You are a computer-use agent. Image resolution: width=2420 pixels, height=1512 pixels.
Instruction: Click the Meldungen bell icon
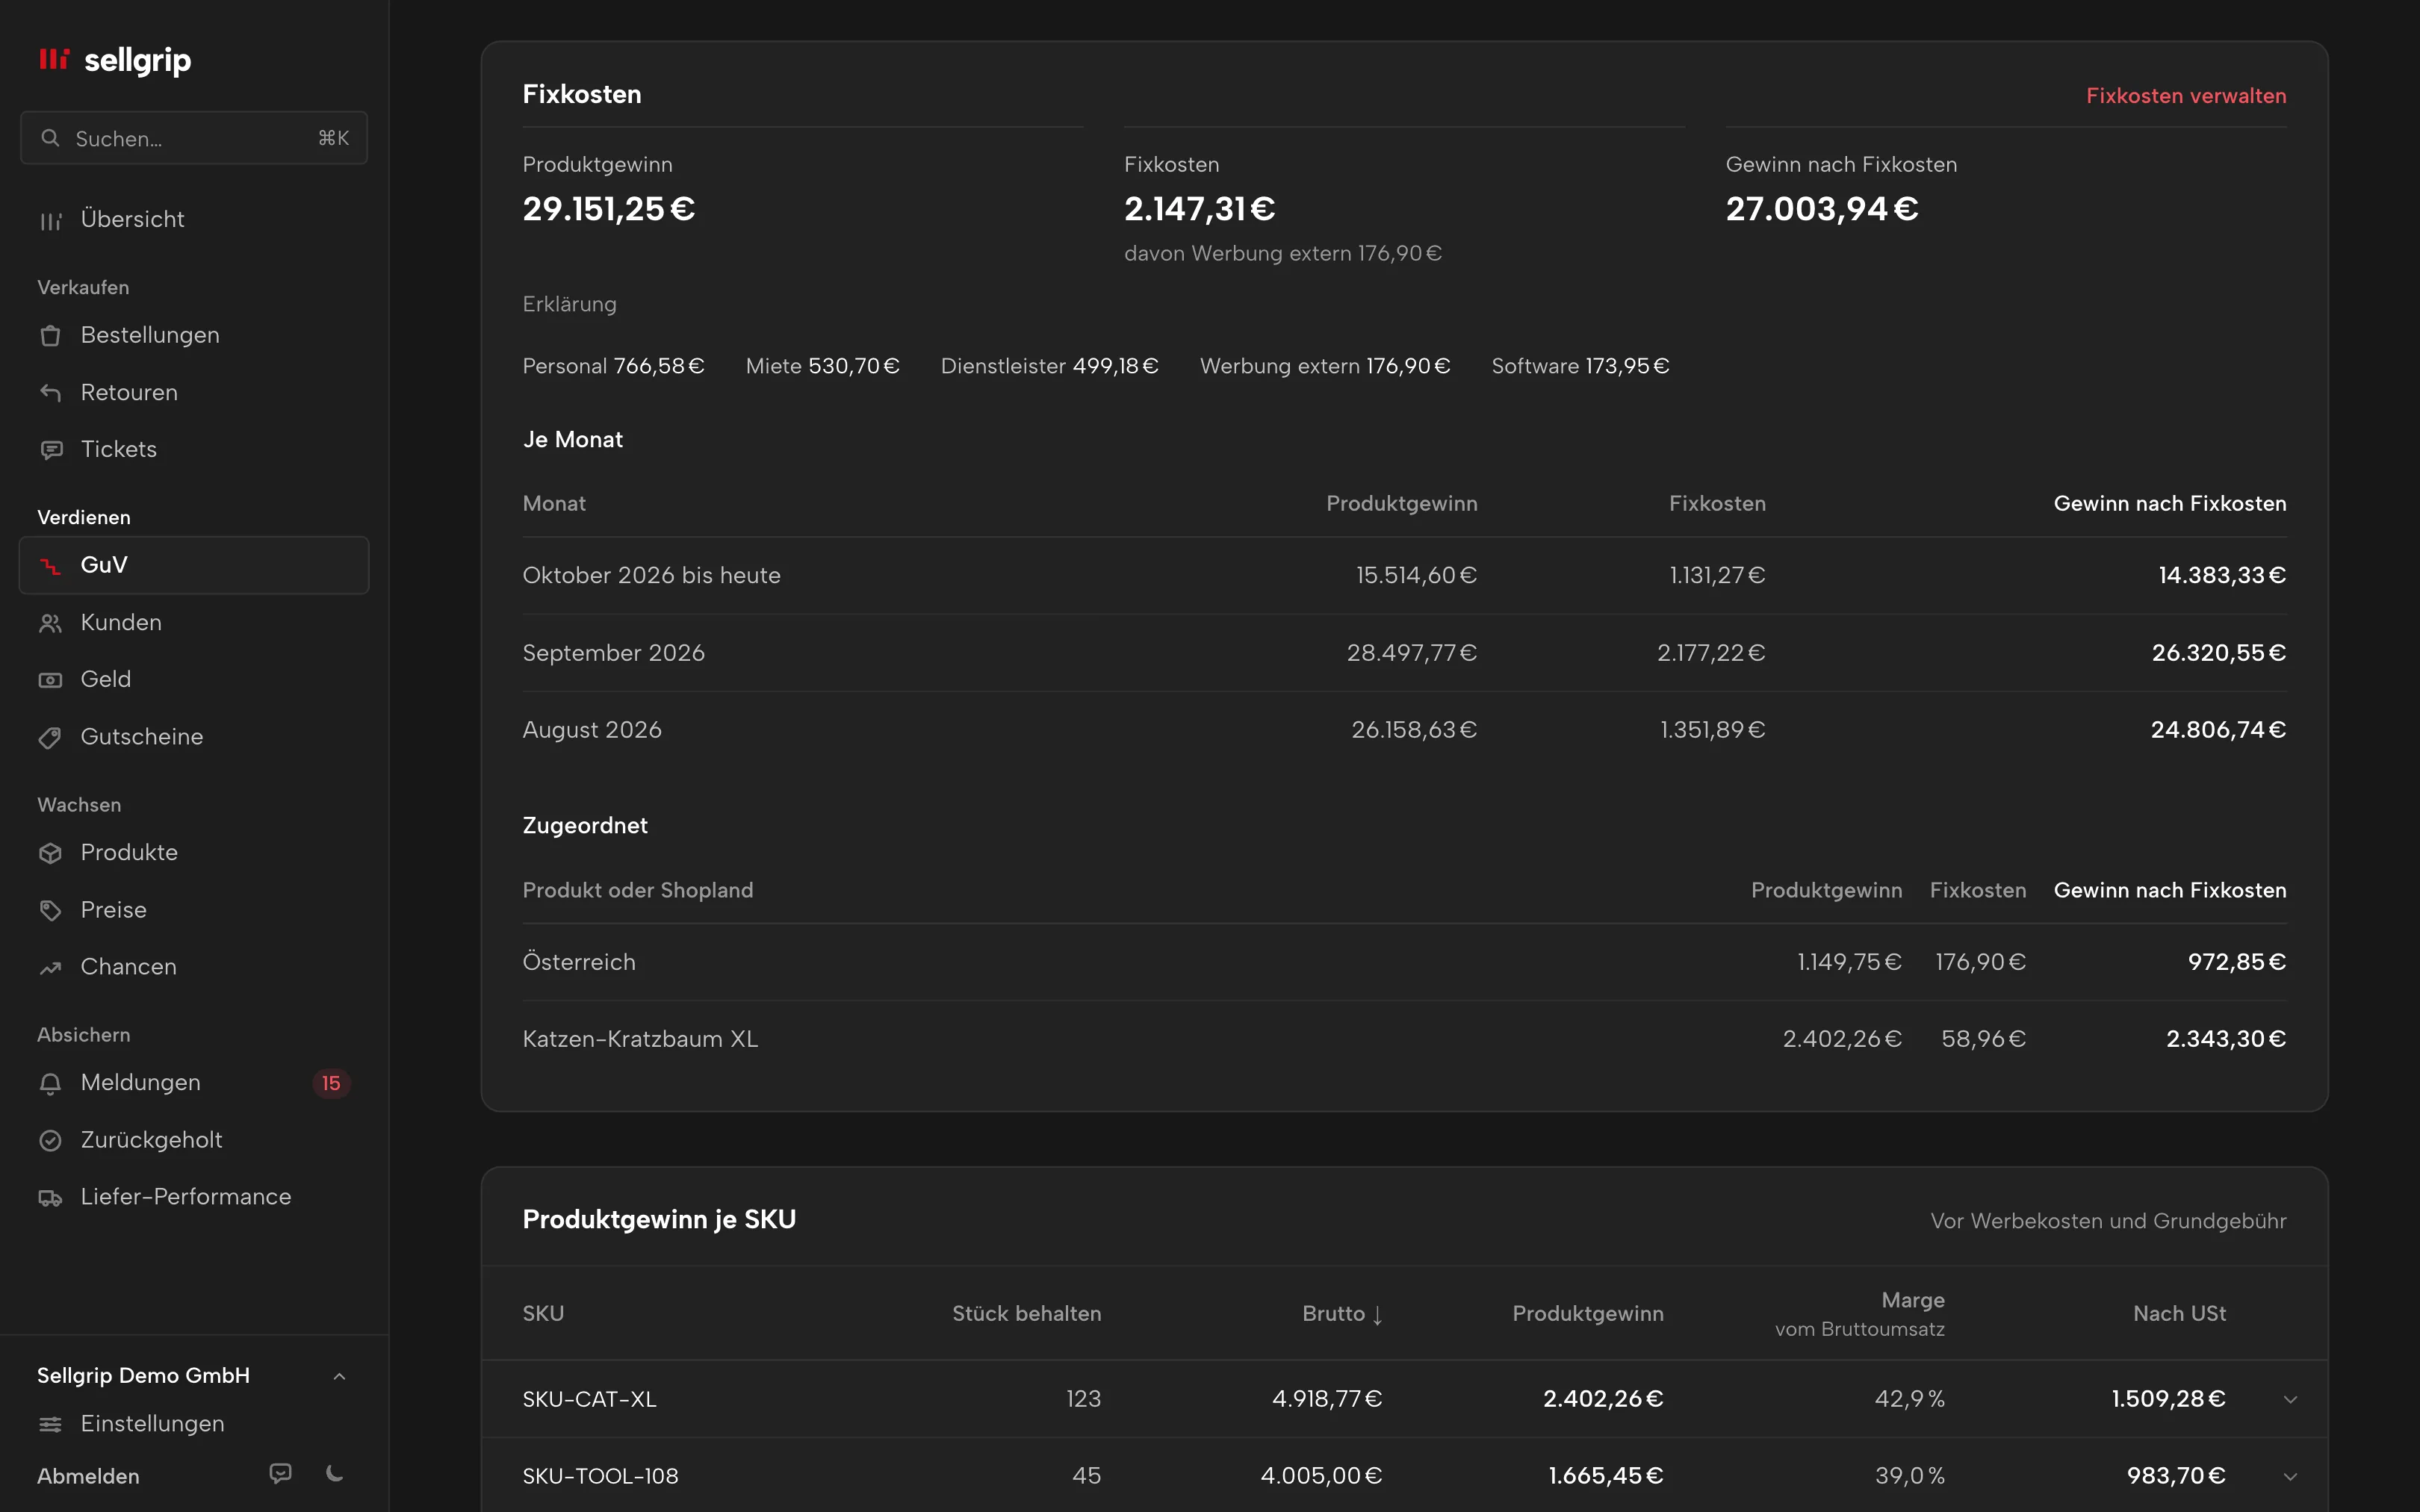point(50,1083)
